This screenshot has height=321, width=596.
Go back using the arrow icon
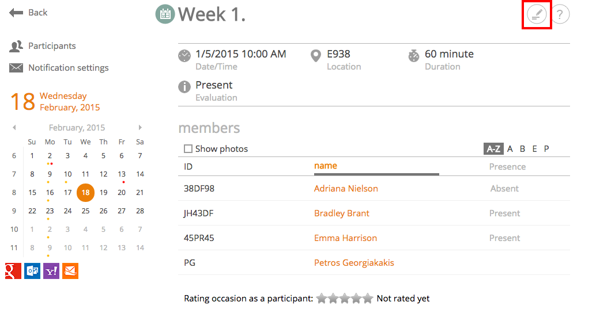16,13
